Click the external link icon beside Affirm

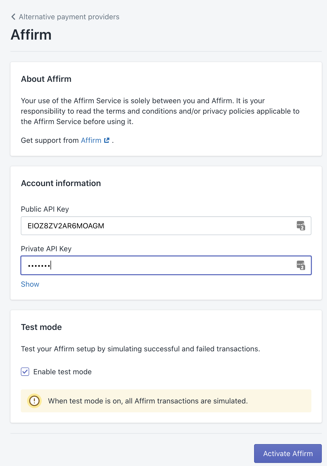(x=107, y=140)
